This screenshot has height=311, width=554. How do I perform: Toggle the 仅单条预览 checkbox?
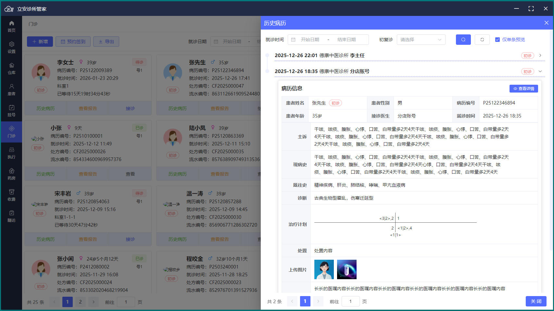click(x=497, y=40)
